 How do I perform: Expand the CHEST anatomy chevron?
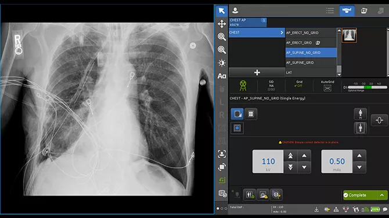tap(282, 32)
